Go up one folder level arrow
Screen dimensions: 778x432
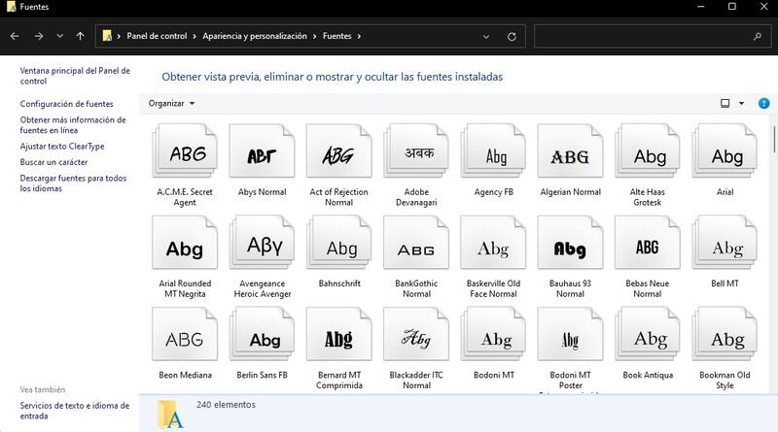click(x=80, y=36)
